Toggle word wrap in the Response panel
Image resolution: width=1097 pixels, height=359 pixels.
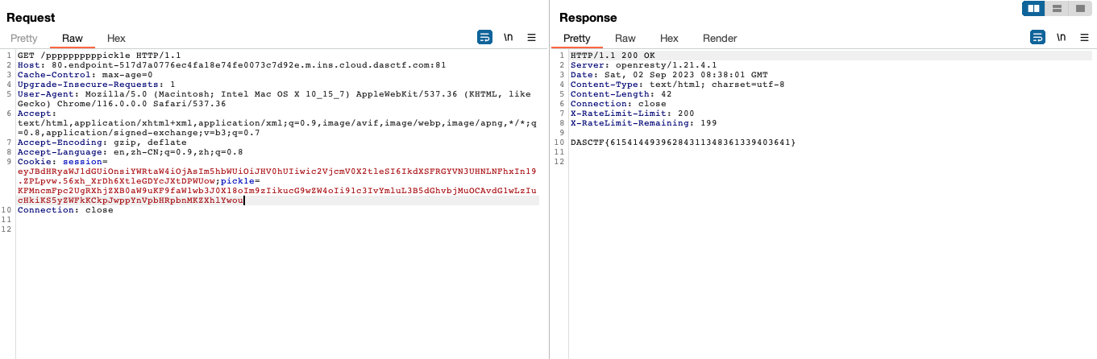pos(1037,37)
